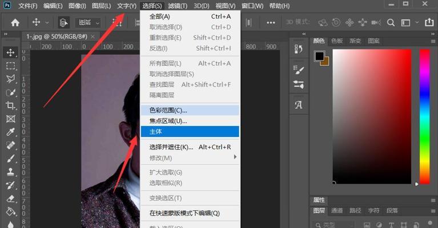Image resolution: width=438 pixels, height=228 pixels.
Task: Collapse the icon panel column arrows
Action: pos(304,34)
